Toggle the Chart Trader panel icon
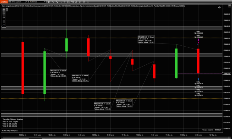Image resolution: width=232 pixels, height=139 pixels. coord(72,2)
